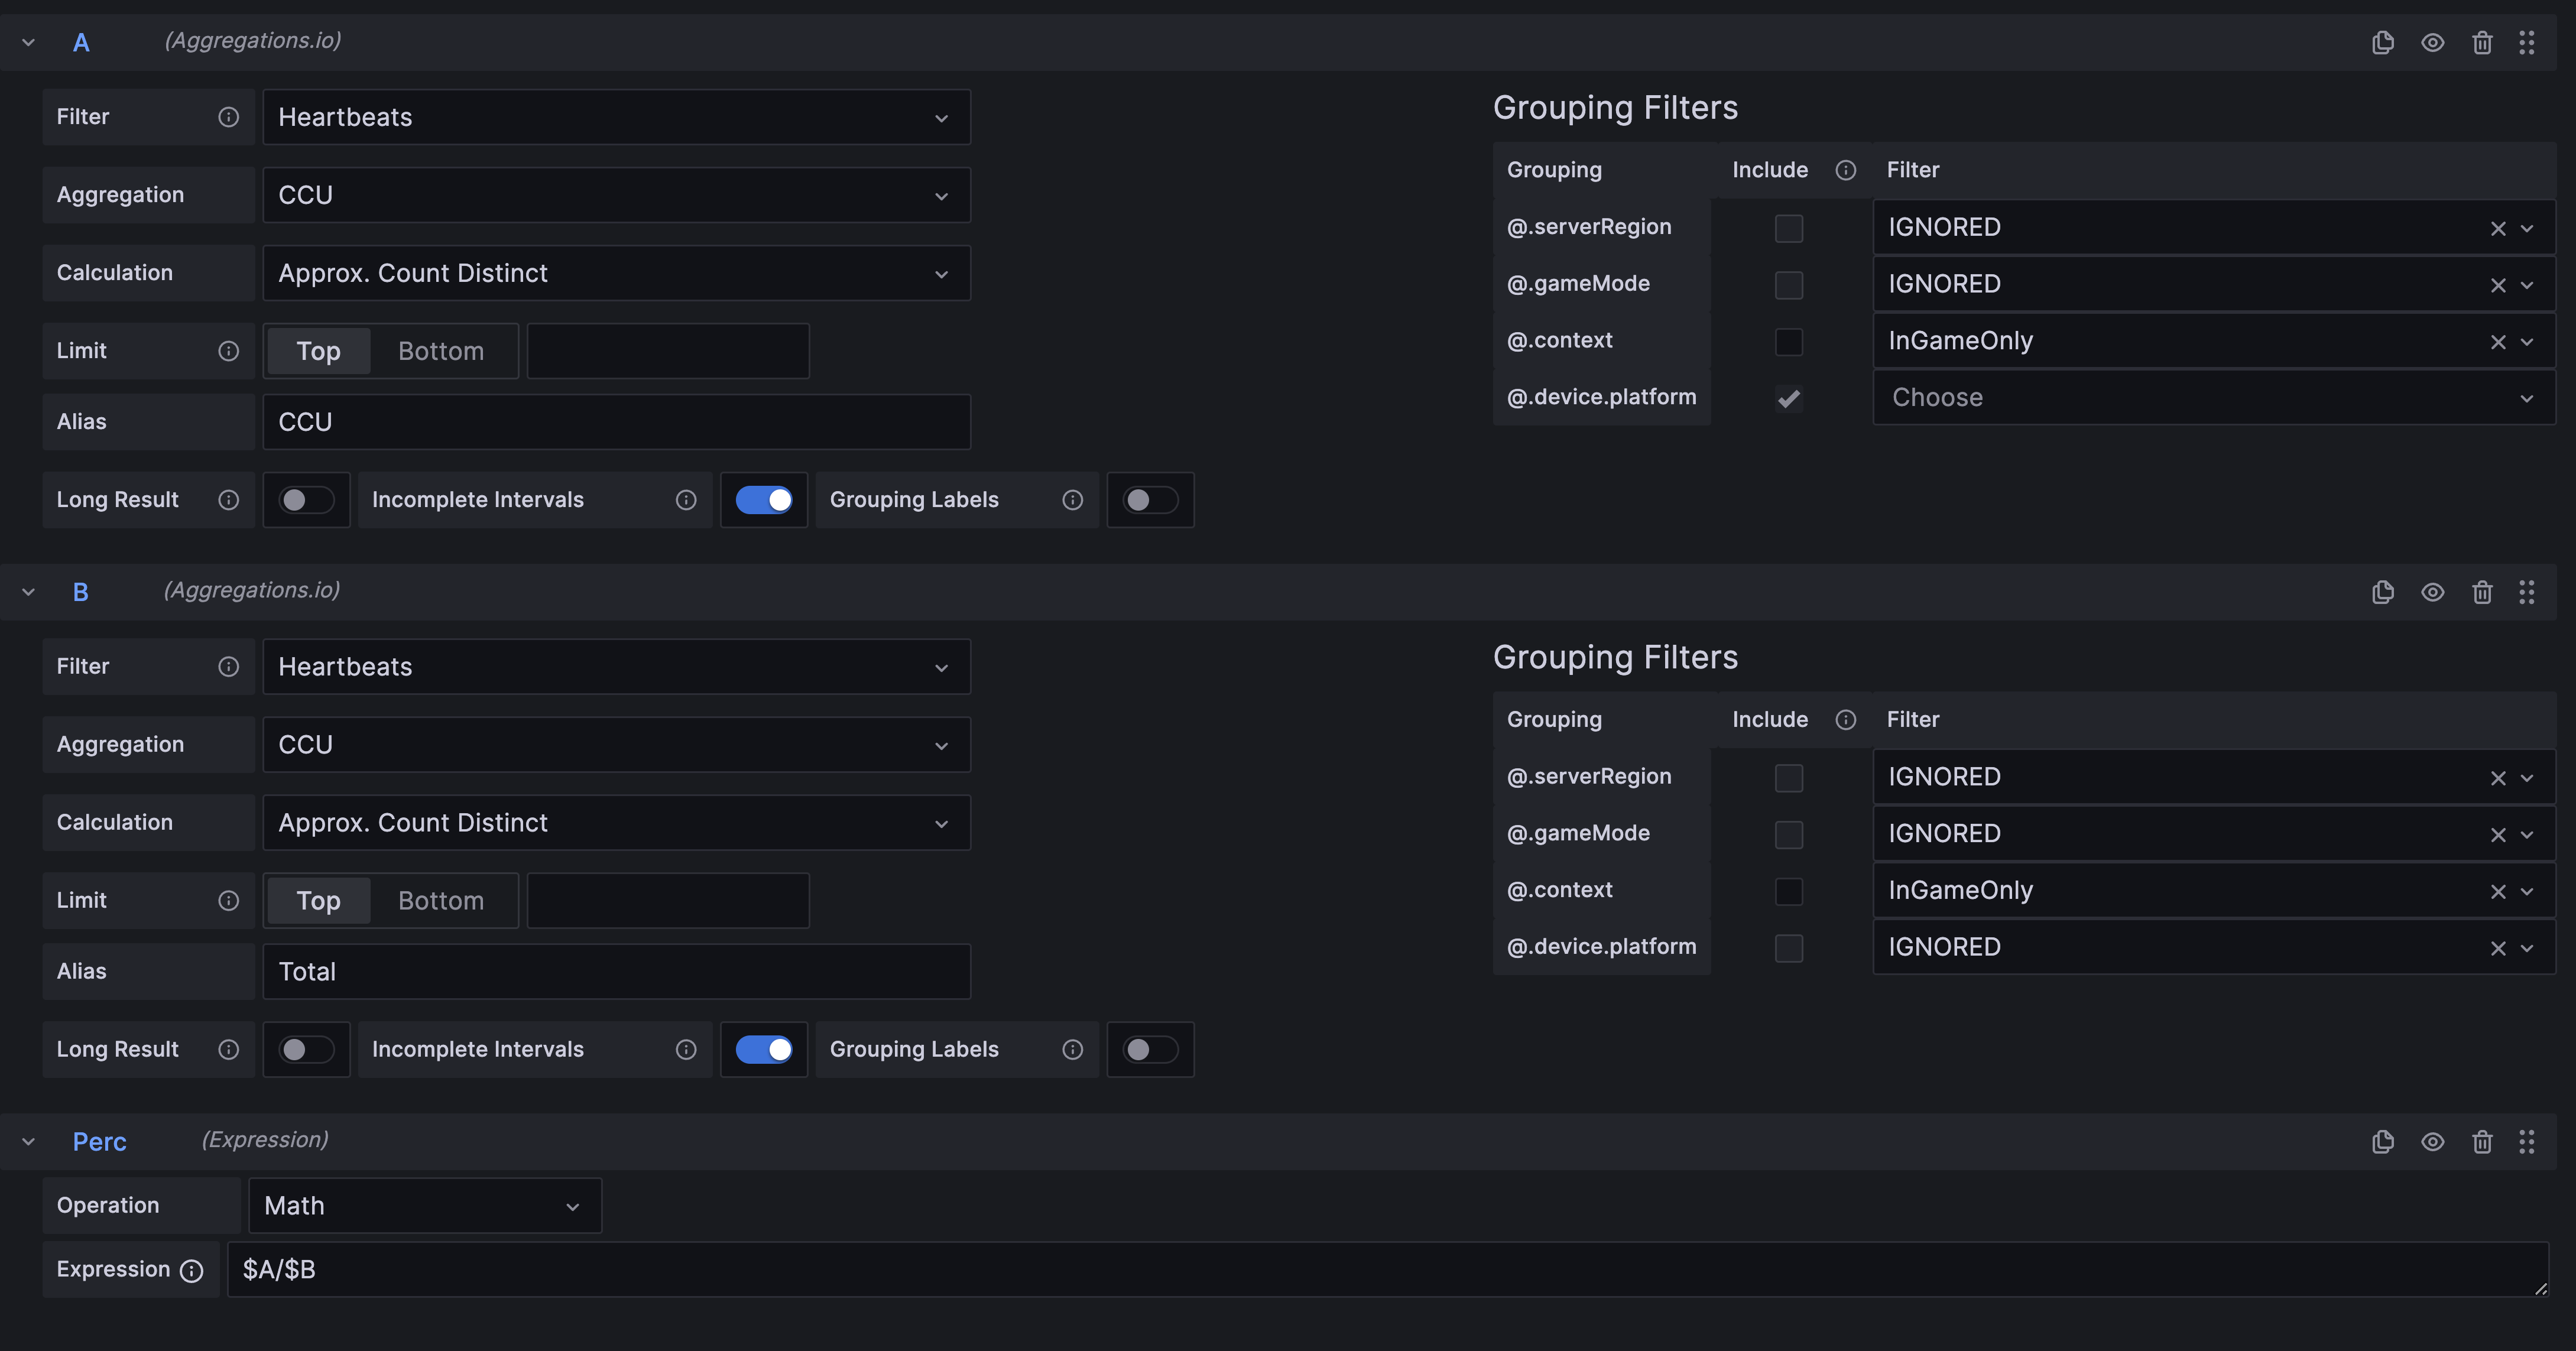Duplicate query A with copy icon
Image resolution: width=2576 pixels, height=1351 pixels.
pyautogui.click(x=2382, y=42)
